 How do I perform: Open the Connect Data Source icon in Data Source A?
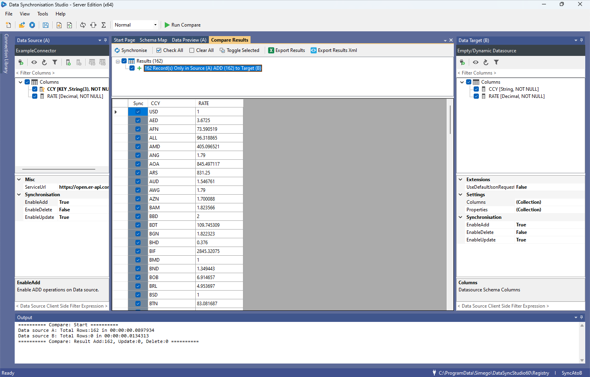[x=21, y=62]
